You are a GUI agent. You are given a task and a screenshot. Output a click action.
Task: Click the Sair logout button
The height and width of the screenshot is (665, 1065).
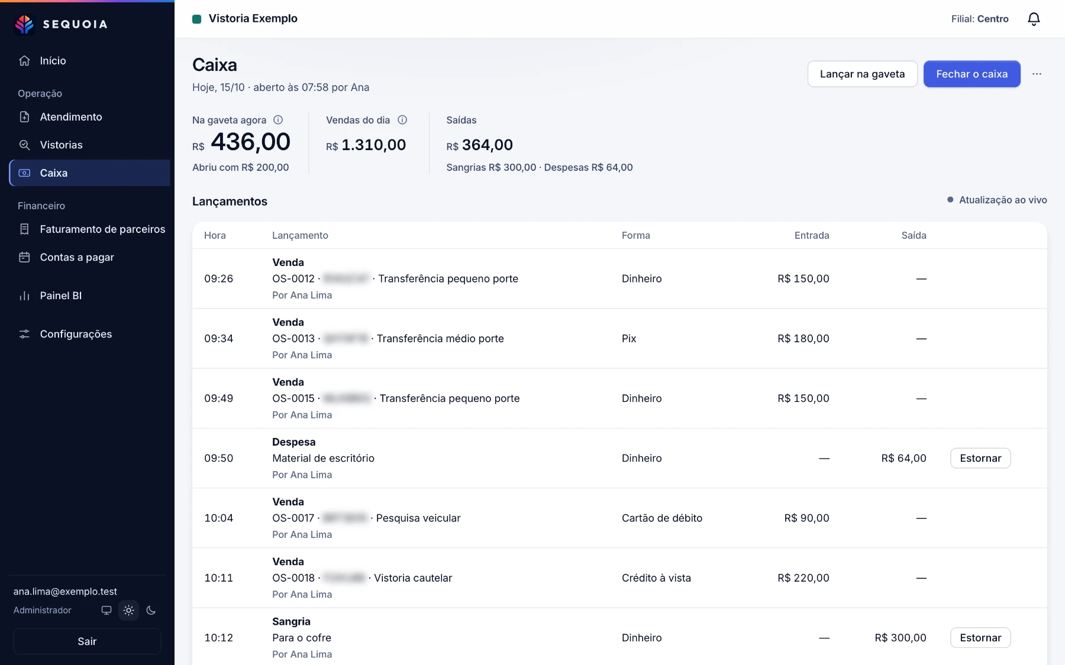[x=87, y=641]
